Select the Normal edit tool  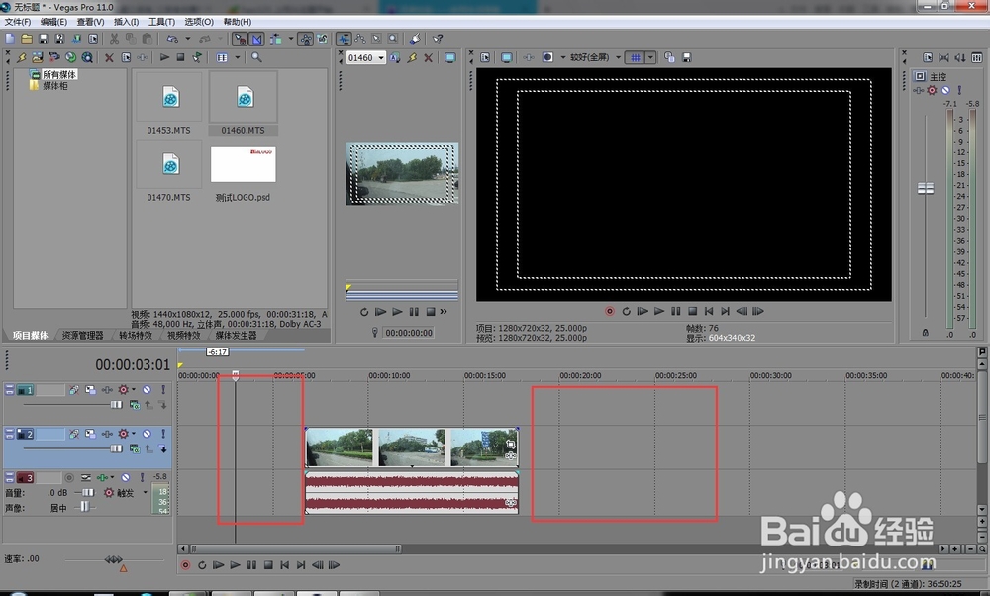344,40
